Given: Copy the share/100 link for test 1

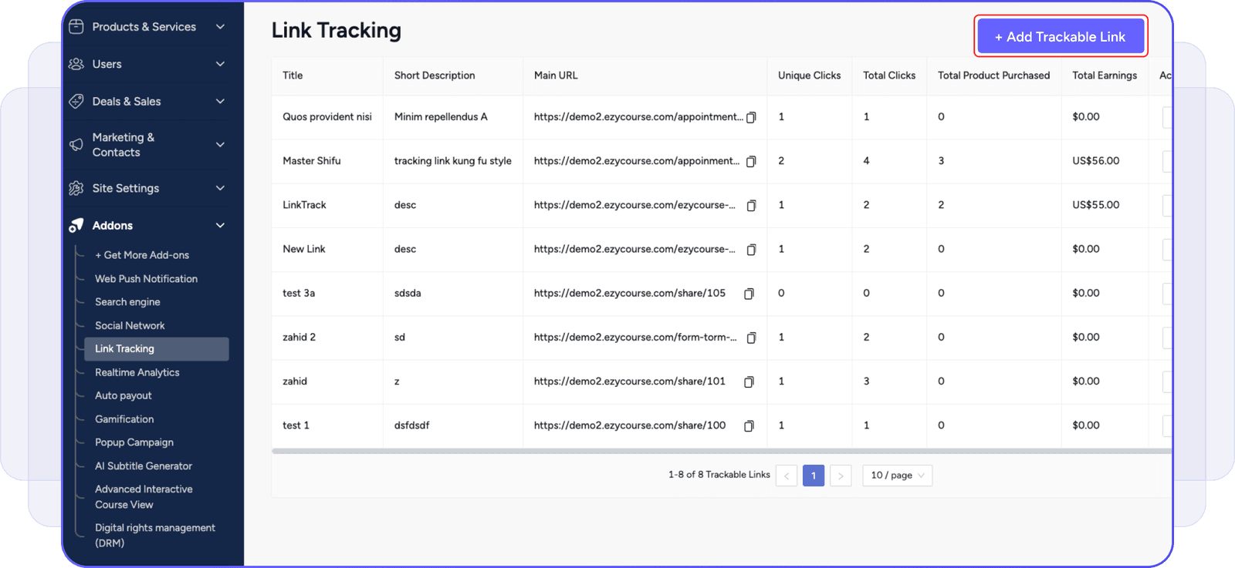Looking at the screenshot, I should (749, 426).
